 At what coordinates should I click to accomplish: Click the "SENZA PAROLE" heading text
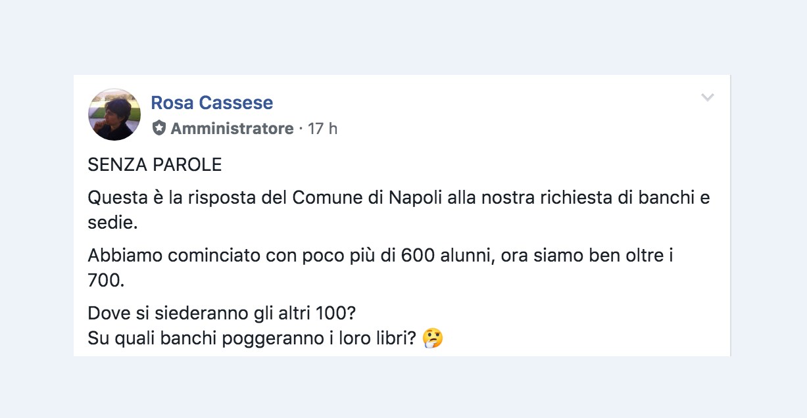coord(155,165)
